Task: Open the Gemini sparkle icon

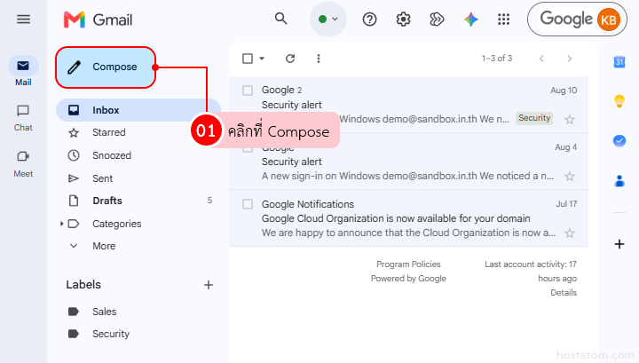Action: point(470,20)
